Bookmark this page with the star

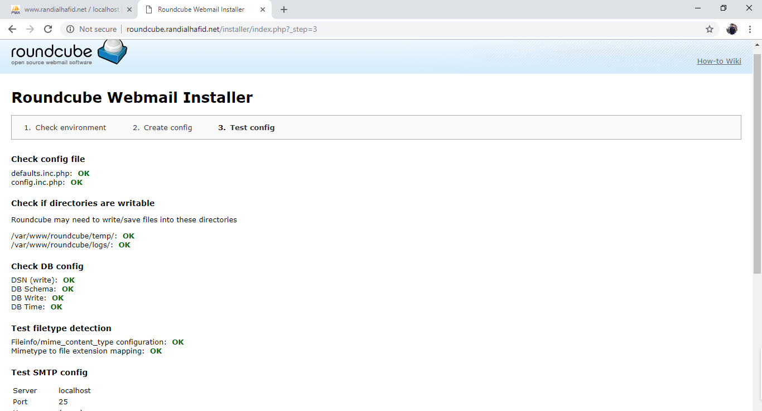pyautogui.click(x=710, y=29)
